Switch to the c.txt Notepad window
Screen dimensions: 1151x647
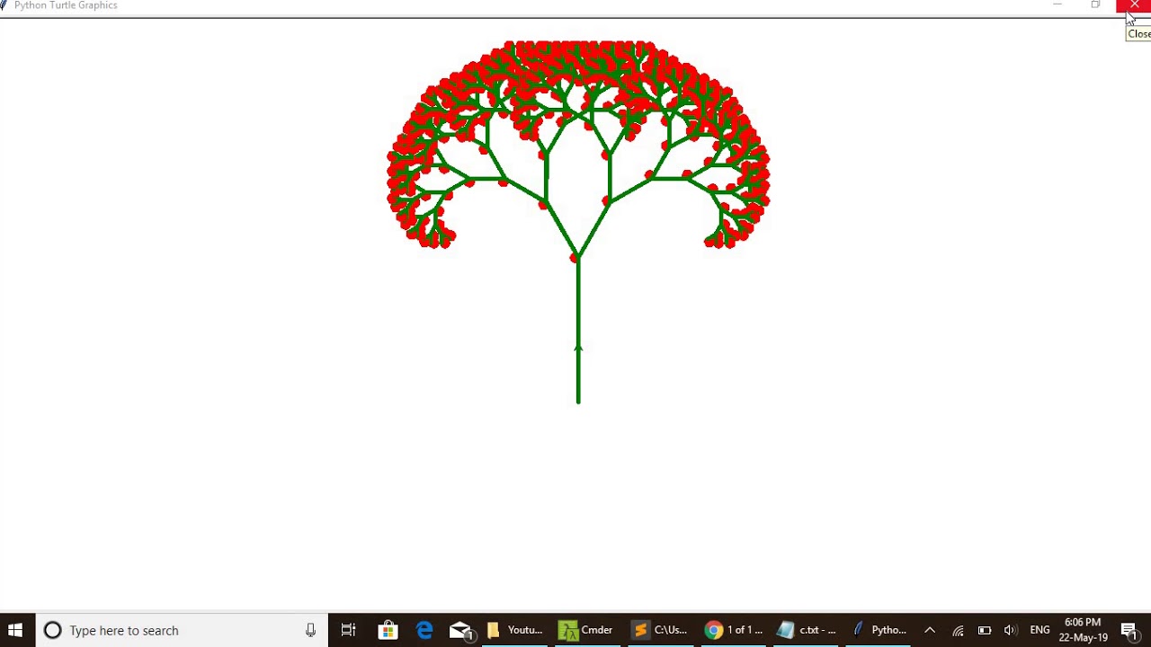point(806,630)
